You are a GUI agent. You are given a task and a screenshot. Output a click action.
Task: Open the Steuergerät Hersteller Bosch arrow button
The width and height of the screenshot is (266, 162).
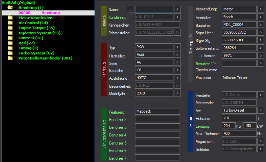pyautogui.click(x=261, y=17)
